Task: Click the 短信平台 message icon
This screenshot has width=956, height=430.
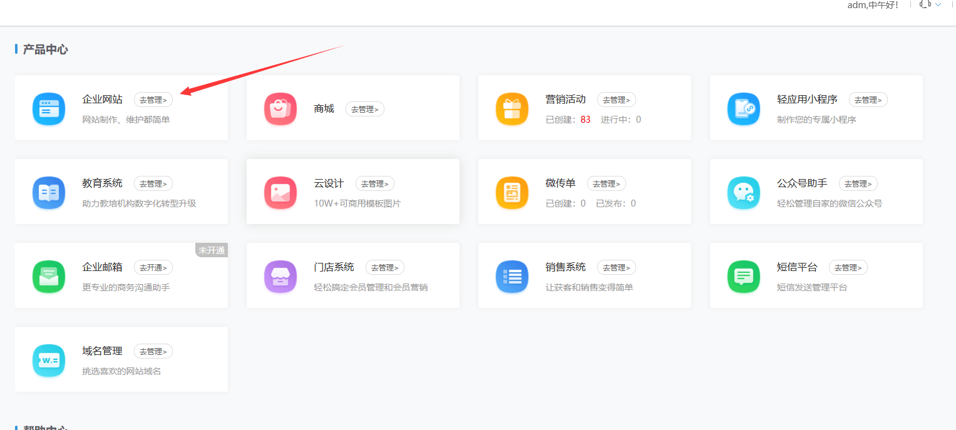Action: click(744, 276)
